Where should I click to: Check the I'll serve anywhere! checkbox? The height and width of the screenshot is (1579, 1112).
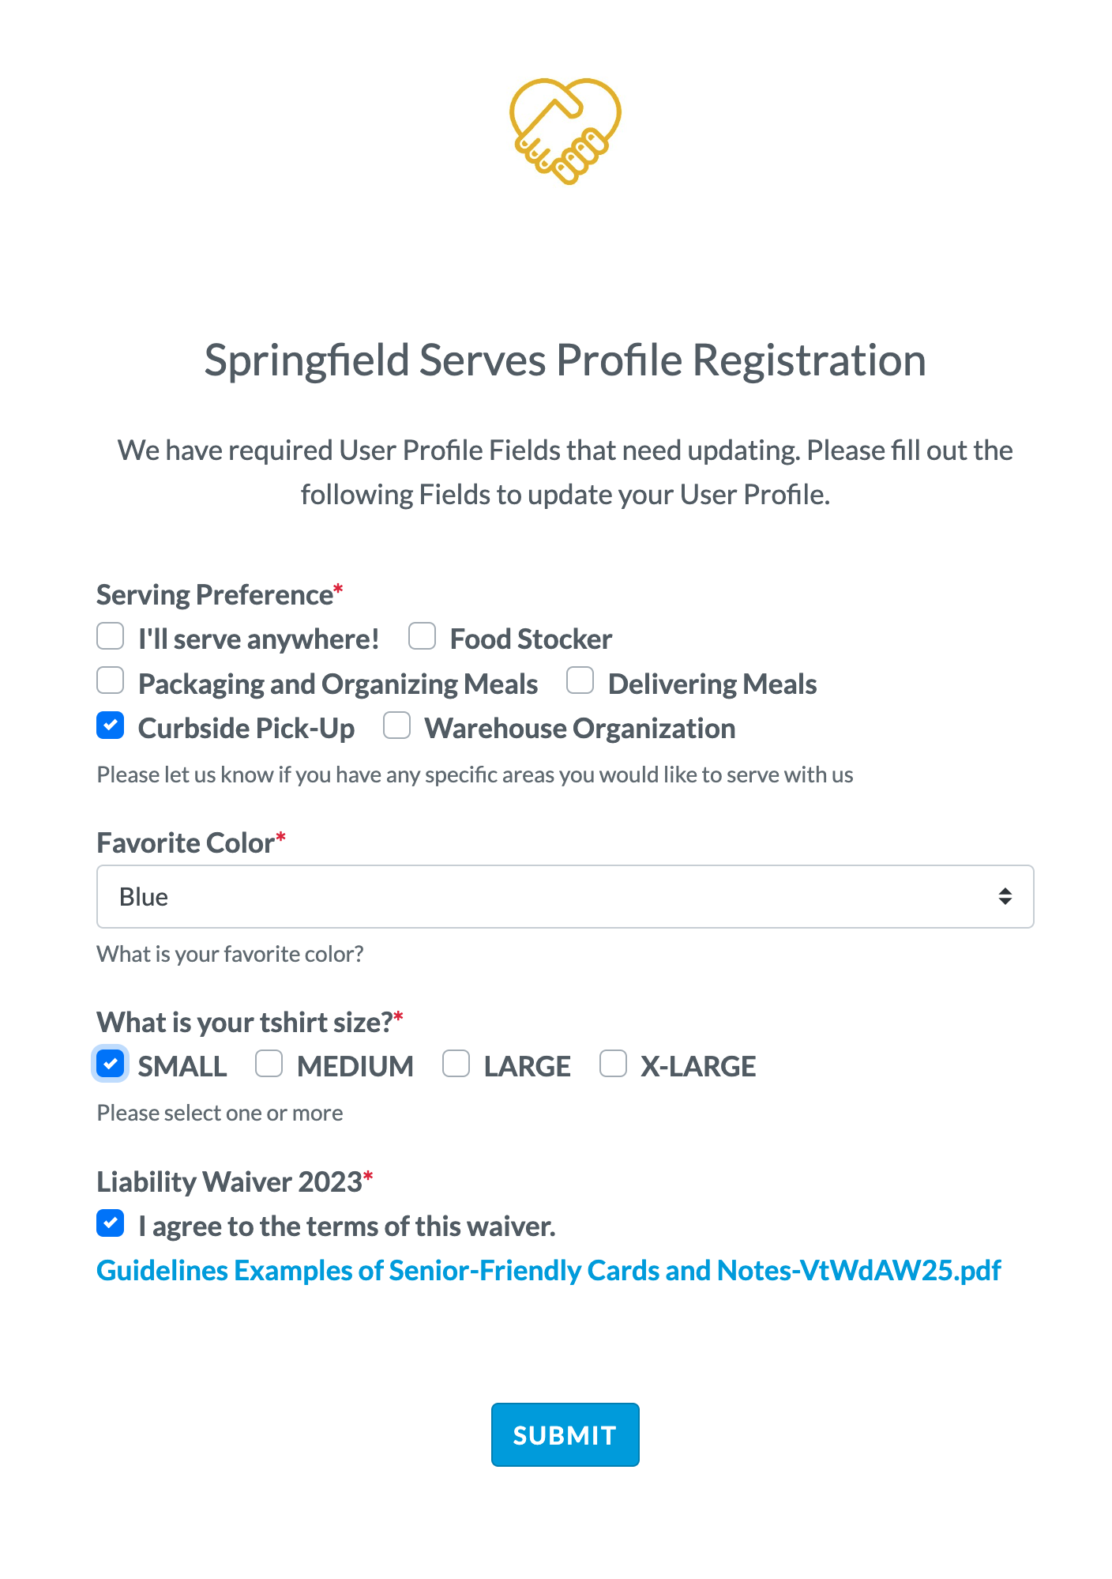(111, 635)
